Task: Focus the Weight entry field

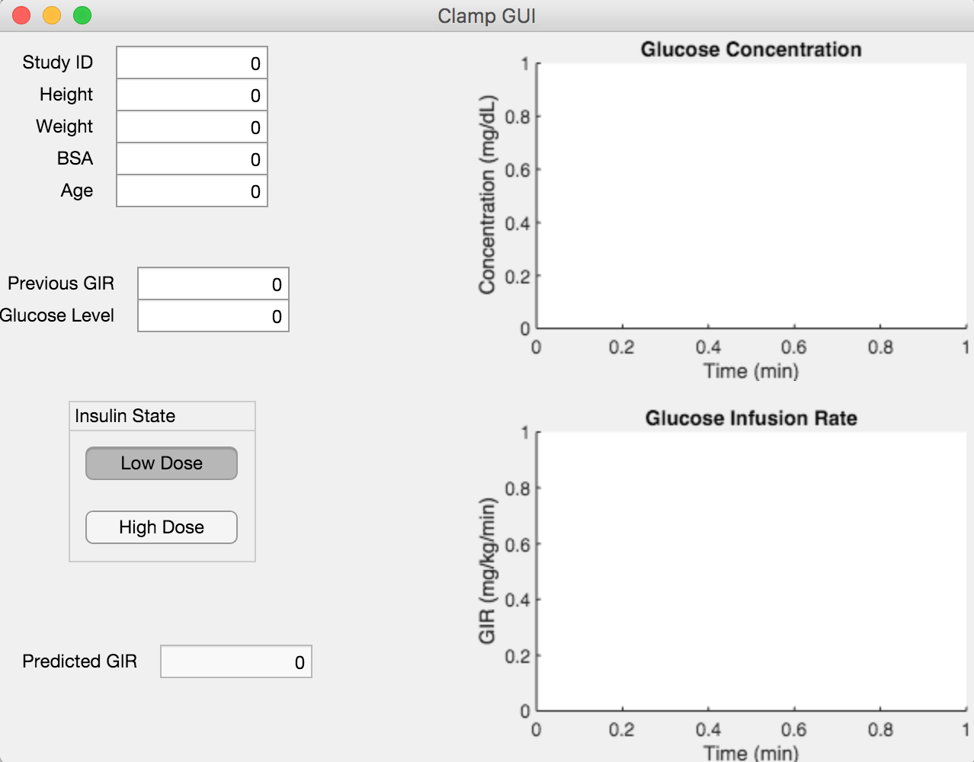Action: coord(192,127)
